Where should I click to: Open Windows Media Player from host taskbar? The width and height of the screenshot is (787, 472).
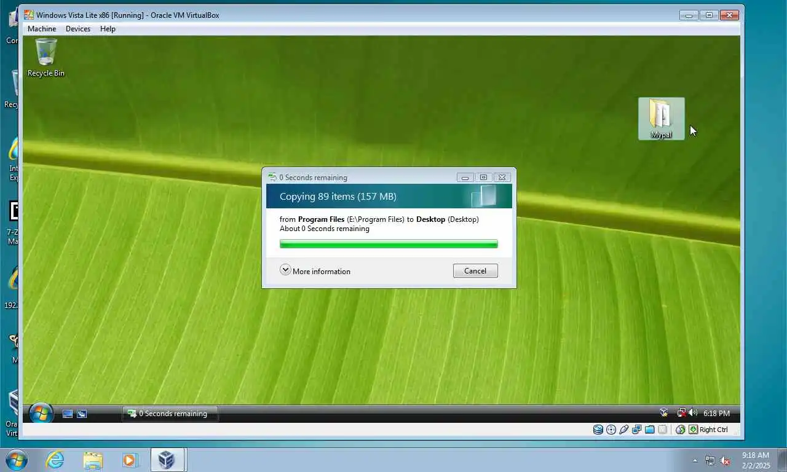(130, 459)
